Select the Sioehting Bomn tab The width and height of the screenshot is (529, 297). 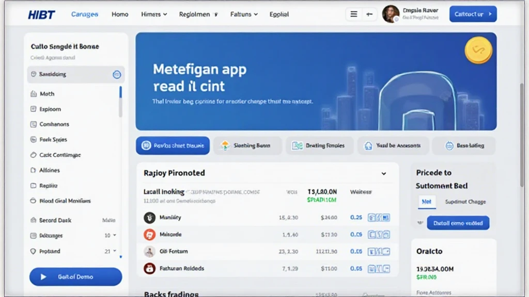click(247, 146)
